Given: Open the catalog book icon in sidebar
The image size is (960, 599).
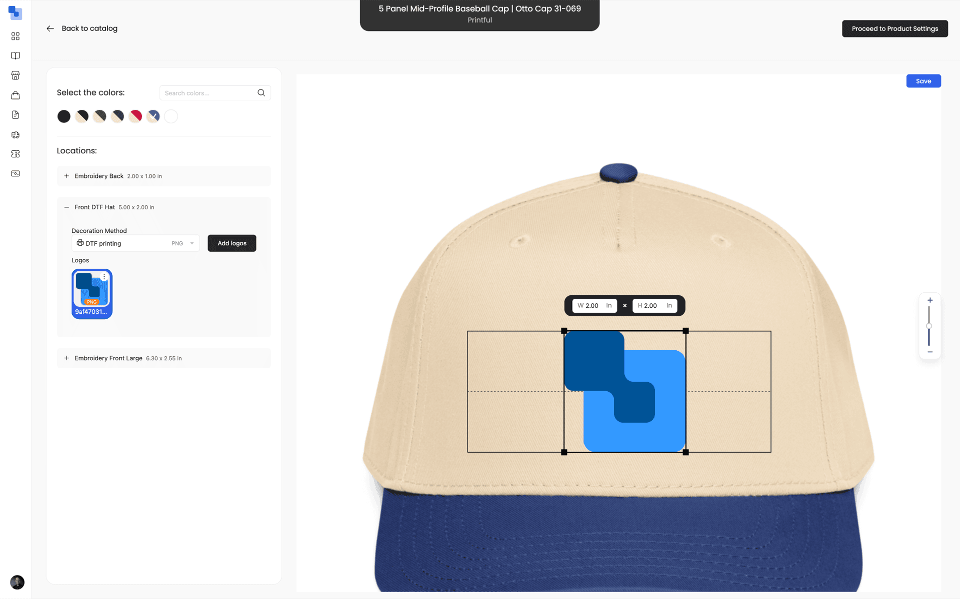Looking at the screenshot, I should pos(15,55).
